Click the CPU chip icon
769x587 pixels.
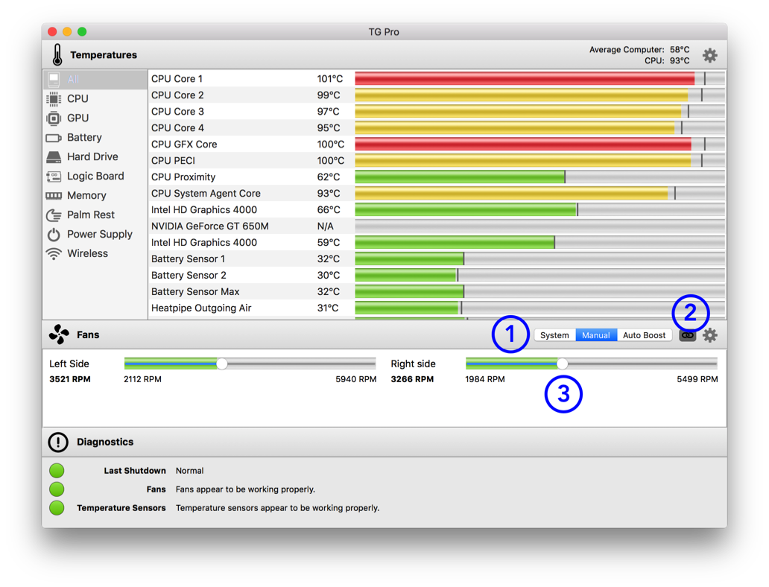54,98
